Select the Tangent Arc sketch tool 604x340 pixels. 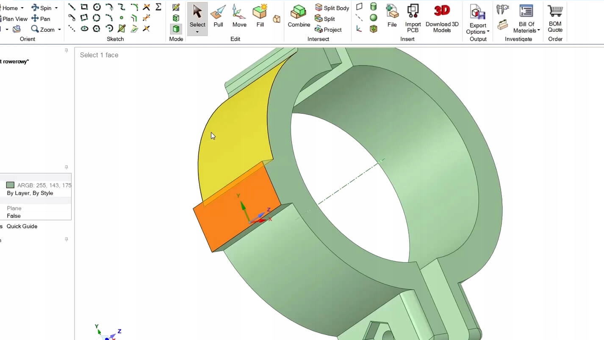[x=109, y=7]
